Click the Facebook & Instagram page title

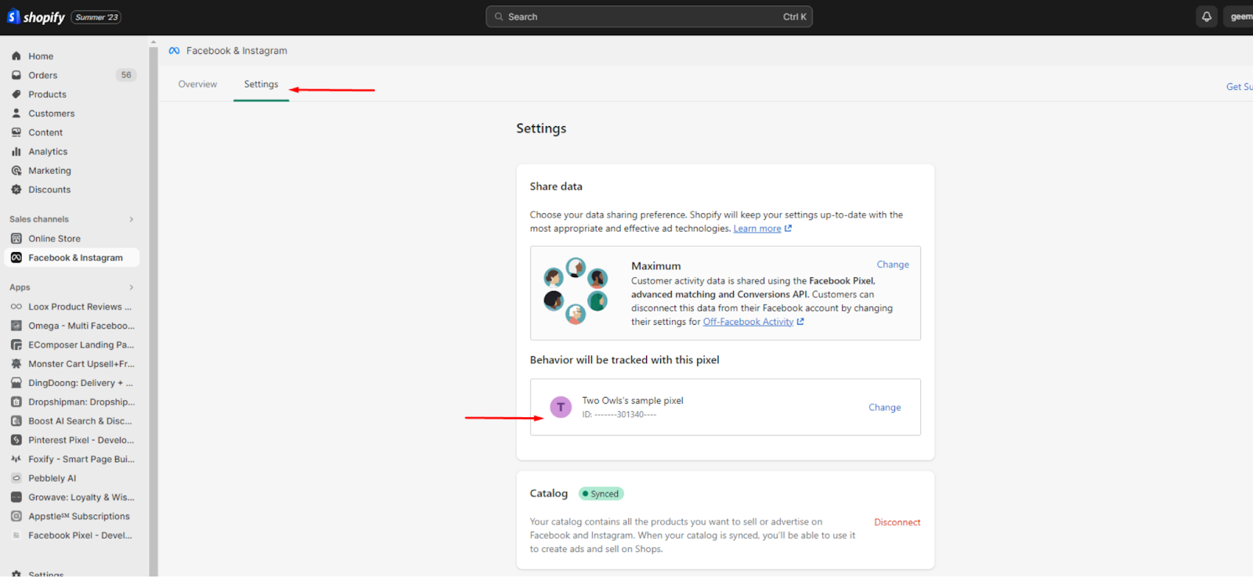tap(237, 51)
